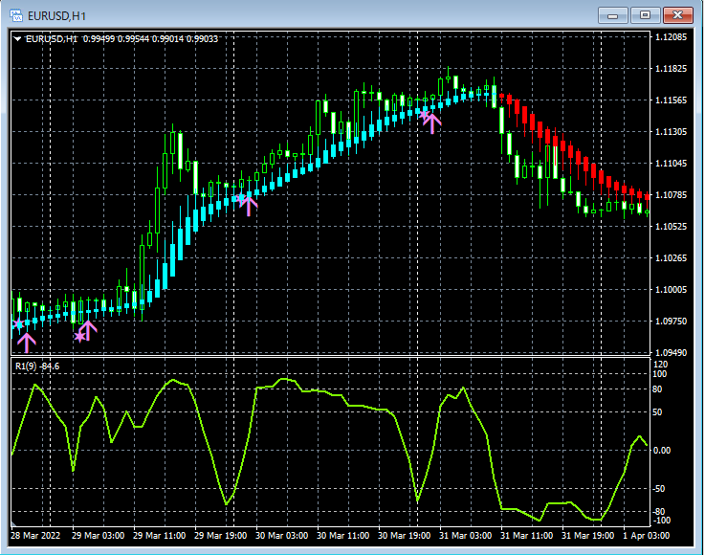
Task: Click the 1.10005 price level label
Action: 671,289
